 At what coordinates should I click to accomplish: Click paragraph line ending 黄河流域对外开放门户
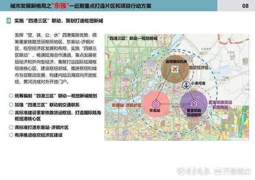[42, 82]
